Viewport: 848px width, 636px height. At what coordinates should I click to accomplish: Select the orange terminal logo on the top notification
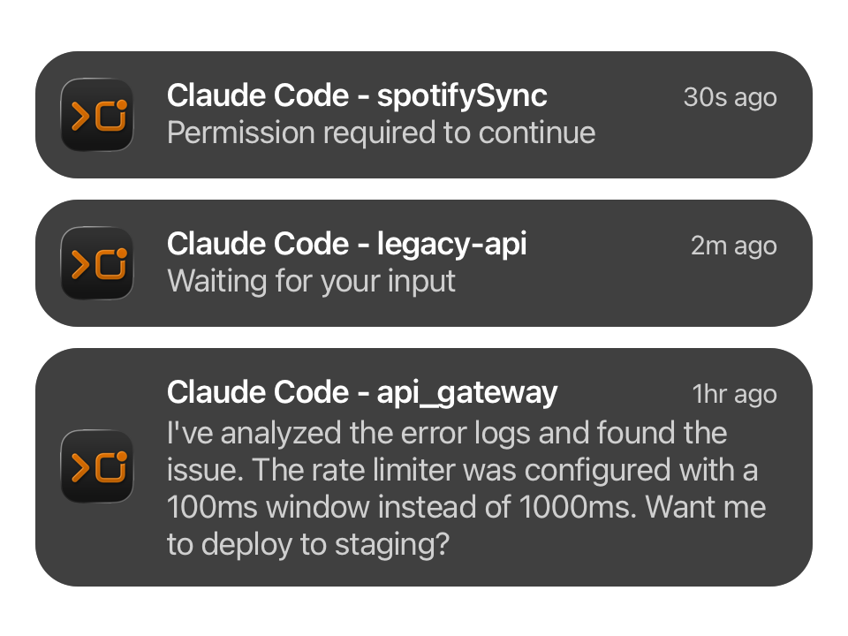click(97, 115)
